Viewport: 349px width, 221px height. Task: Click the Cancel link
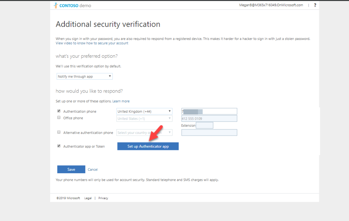(93, 169)
